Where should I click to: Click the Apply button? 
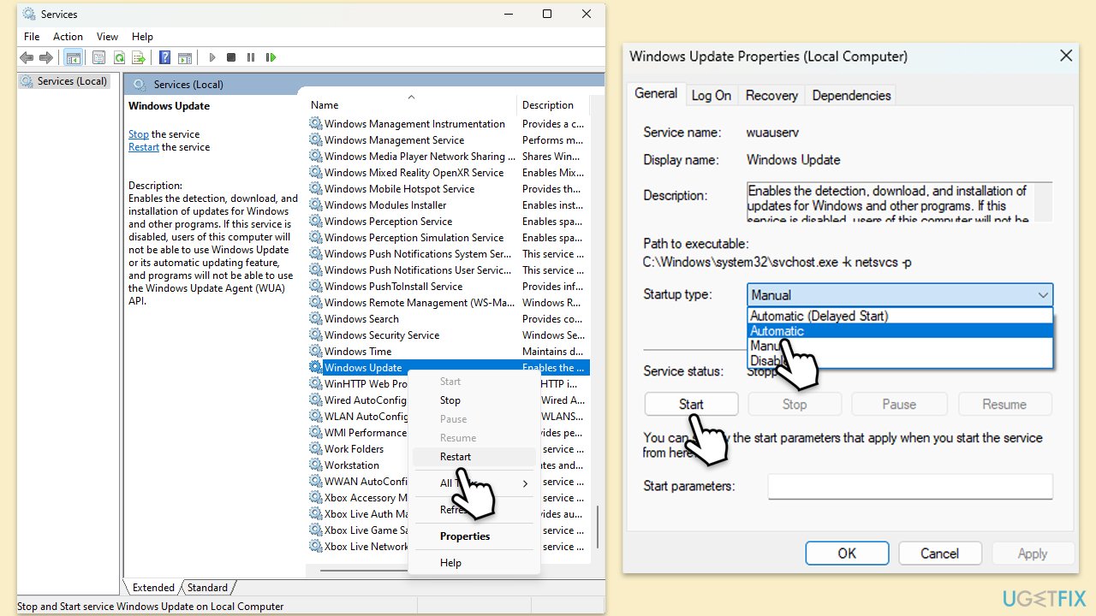(x=1032, y=554)
